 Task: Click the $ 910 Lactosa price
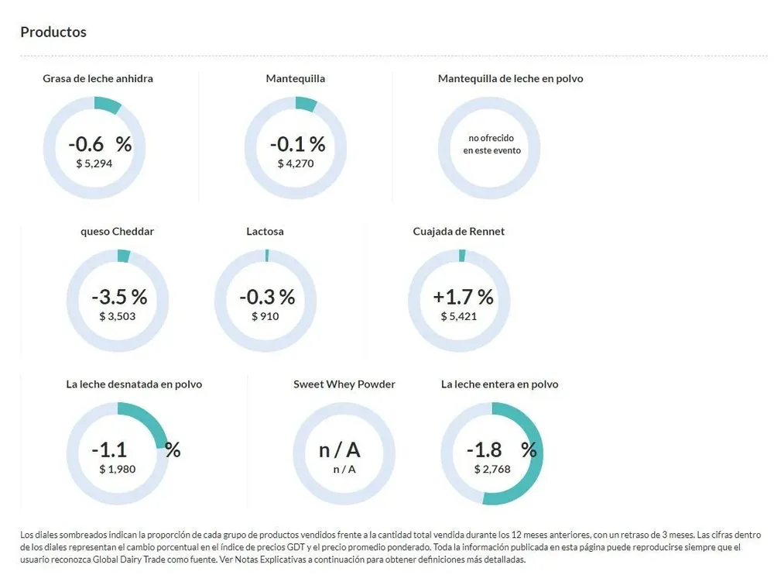[265, 316]
